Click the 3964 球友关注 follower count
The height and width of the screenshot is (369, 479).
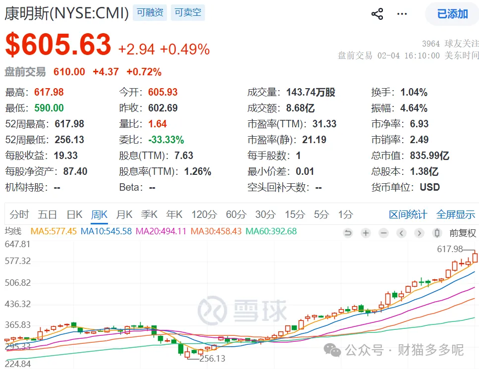pyautogui.click(x=451, y=44)
